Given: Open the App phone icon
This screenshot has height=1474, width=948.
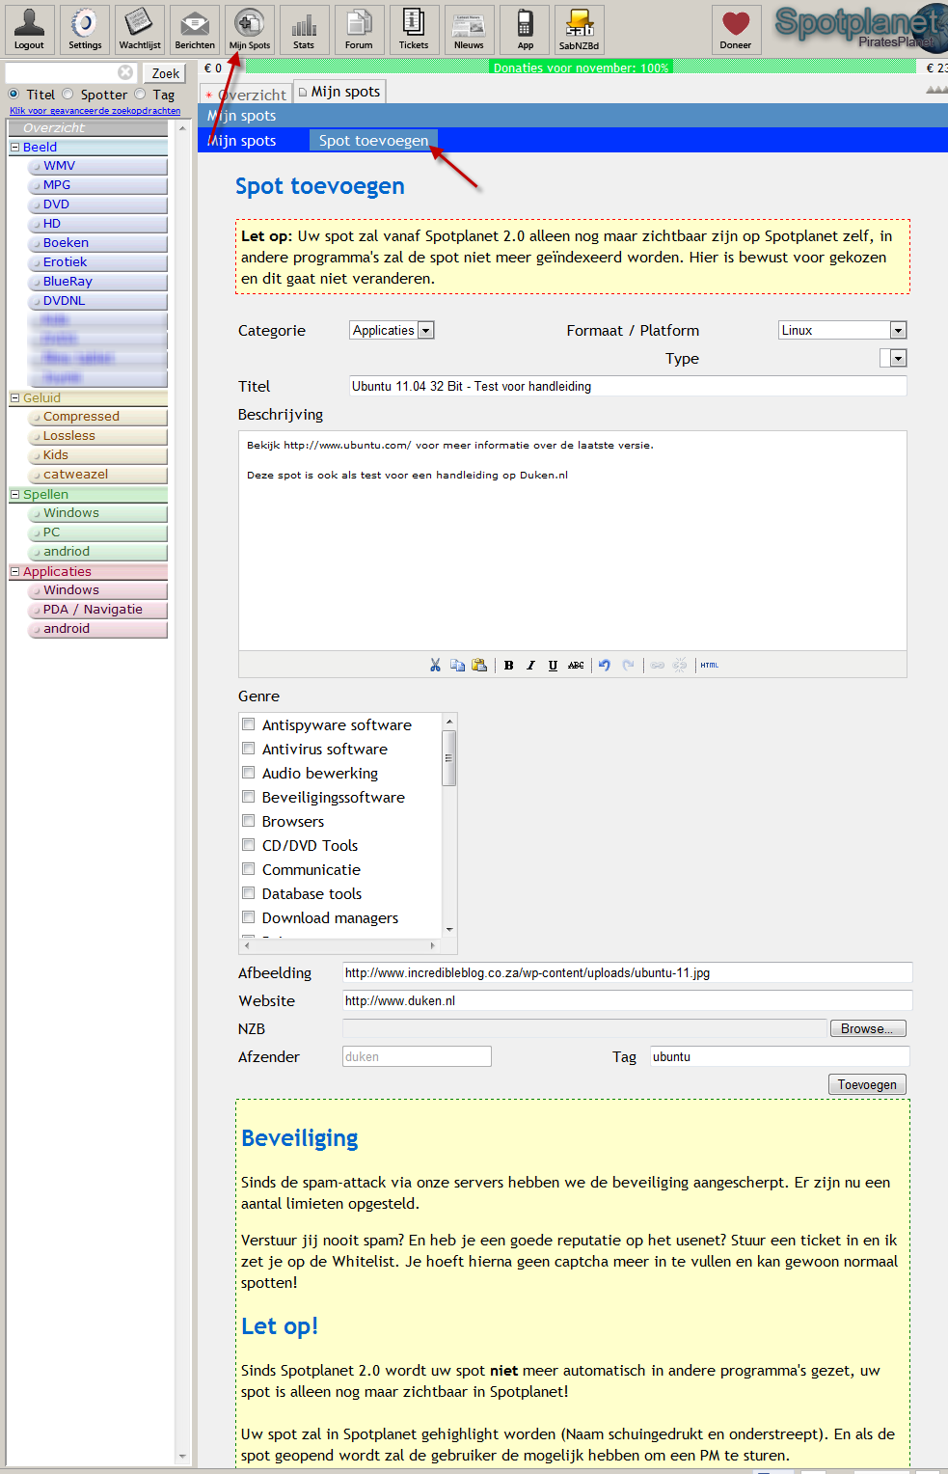Looking at the screenshot, I should coord(525,29).
